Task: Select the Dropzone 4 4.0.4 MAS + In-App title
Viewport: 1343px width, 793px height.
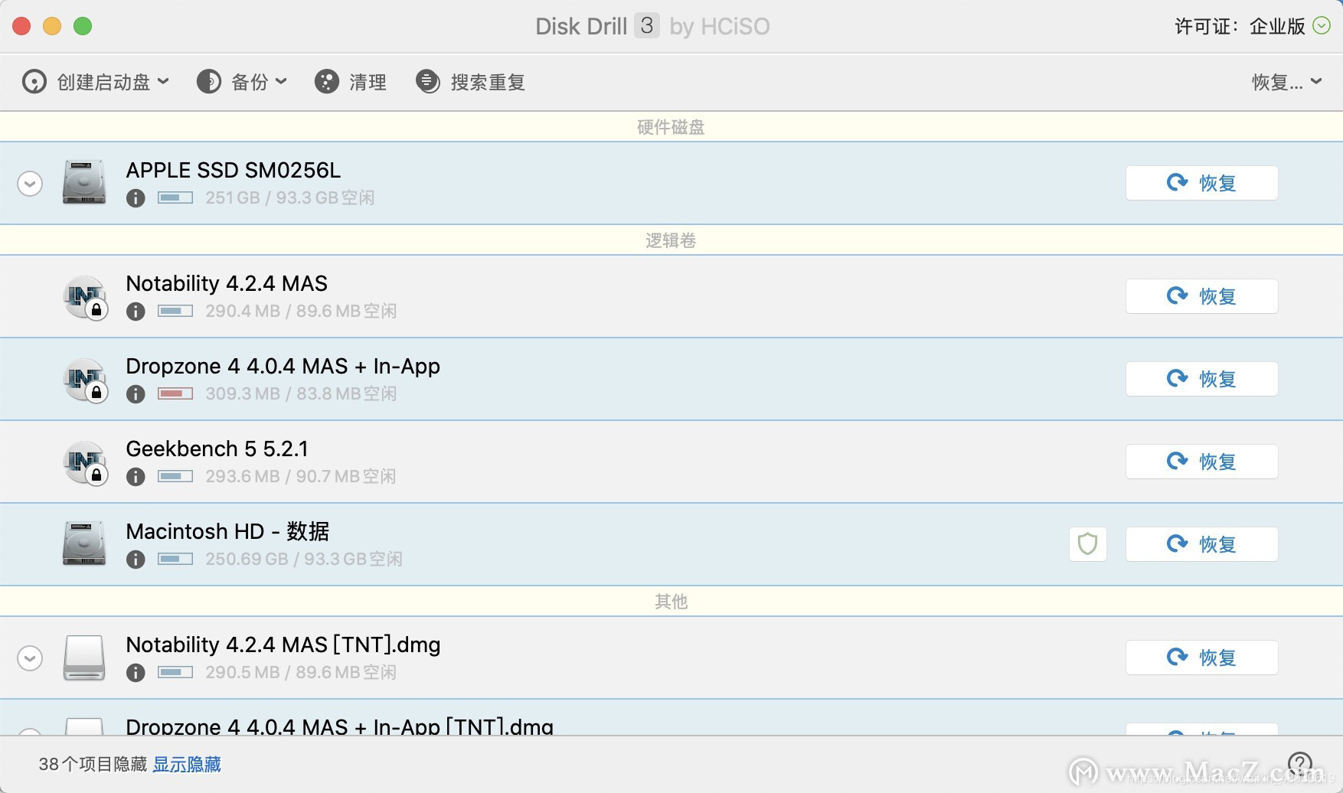Action: tap(283, 366)
